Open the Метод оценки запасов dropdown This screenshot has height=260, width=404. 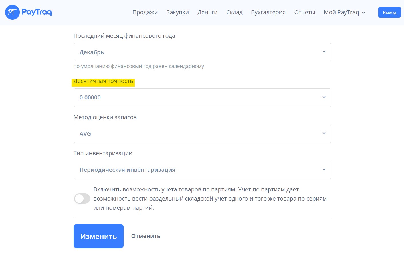coord(202,134)
